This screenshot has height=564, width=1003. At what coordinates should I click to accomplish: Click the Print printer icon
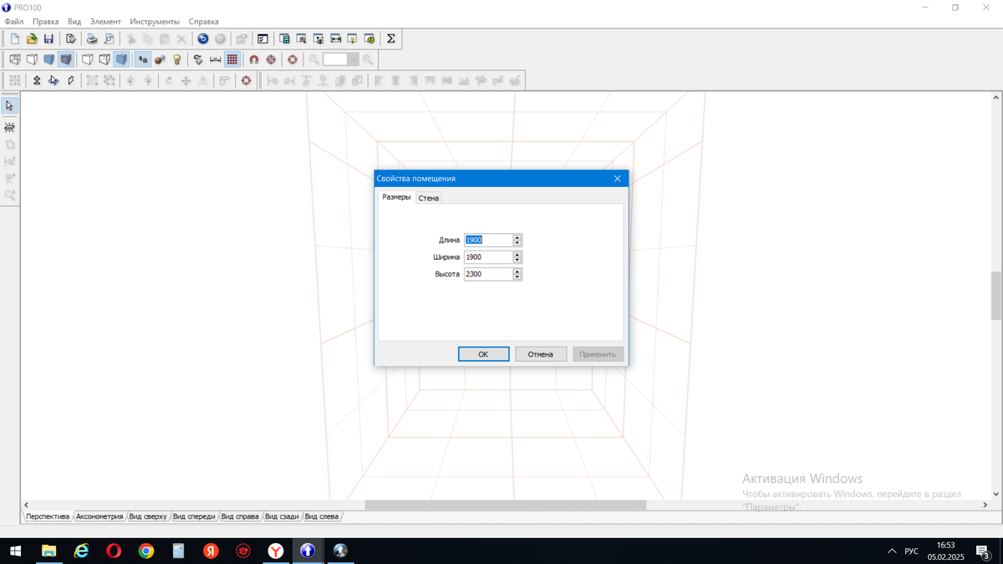(x=92, y=38)
